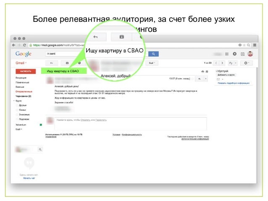This screenshot has width=268, height=201.
Task: Click the red НАПИСАТЬ compose button
Action: pos(26,71)
